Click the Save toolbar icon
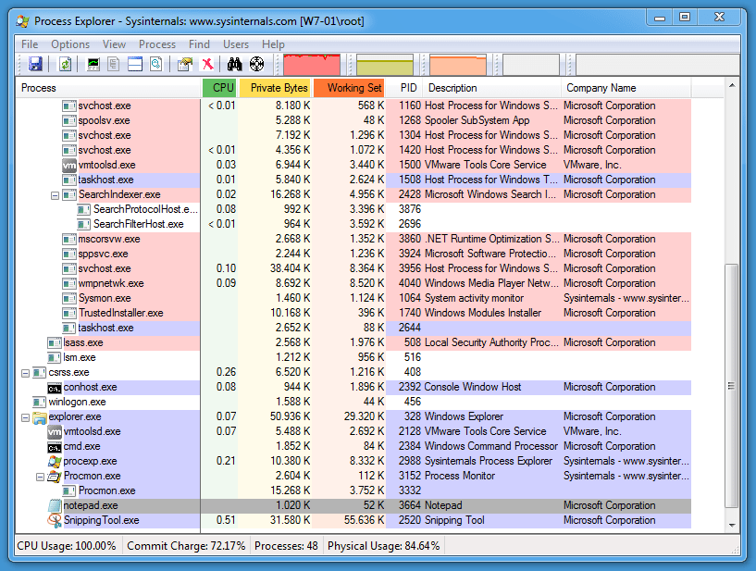 click(36, 64)
